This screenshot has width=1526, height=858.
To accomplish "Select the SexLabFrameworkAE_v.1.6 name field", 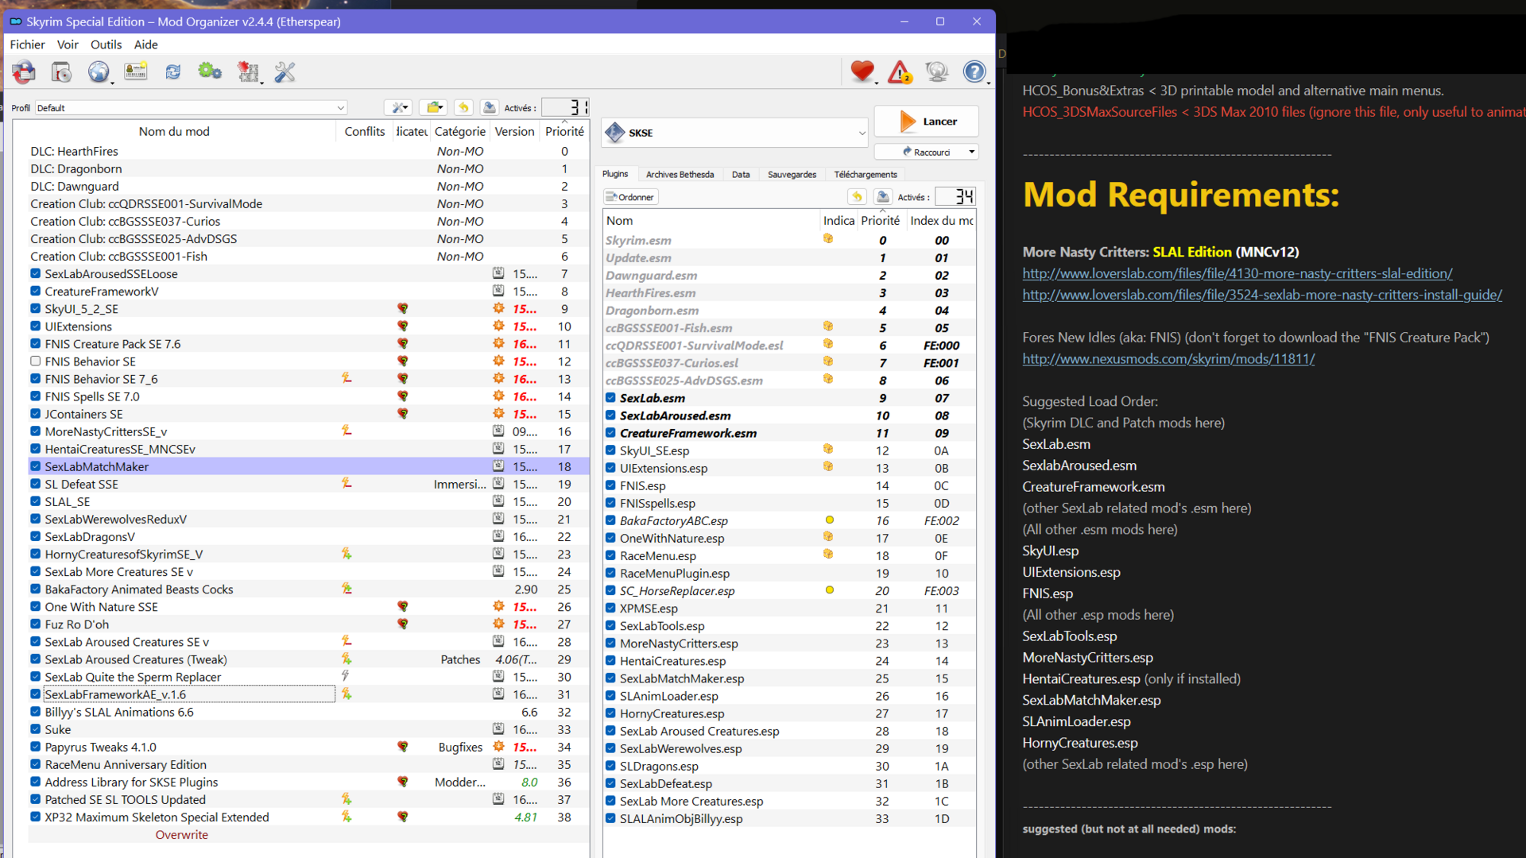I will [x=189, y=694].
